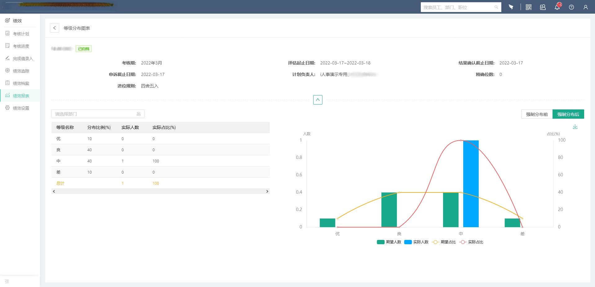
Task: Click the 等级名称 column header
Action: [x=65, y=127]
